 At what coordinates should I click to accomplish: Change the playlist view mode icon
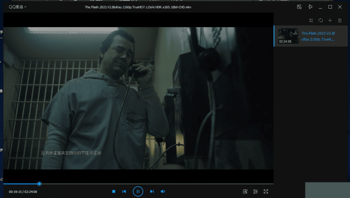point(311,20)
